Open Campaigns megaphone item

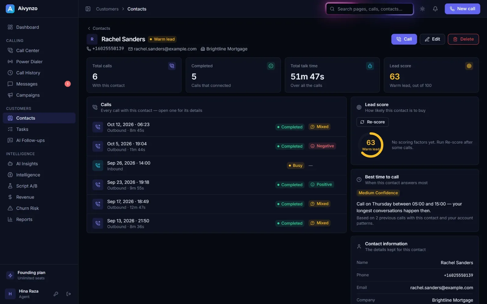click(39, 95)
